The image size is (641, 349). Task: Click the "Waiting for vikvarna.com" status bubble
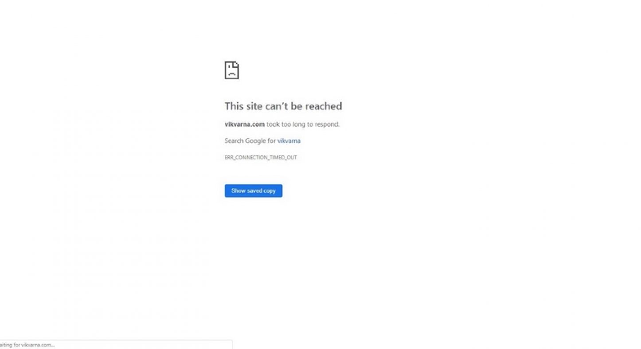pyautogui.click(x=116, y=345)
